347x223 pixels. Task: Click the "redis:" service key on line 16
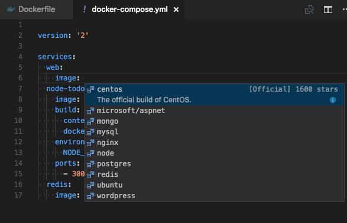[x=59, y=184]
